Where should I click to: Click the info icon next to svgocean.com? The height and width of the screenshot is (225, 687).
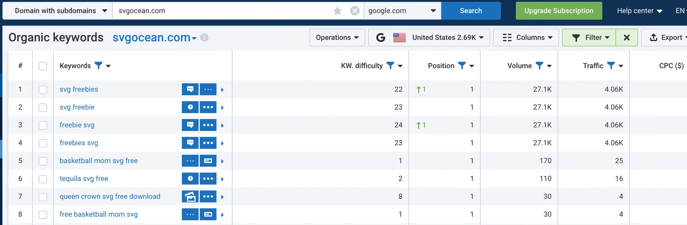point(204,38)
